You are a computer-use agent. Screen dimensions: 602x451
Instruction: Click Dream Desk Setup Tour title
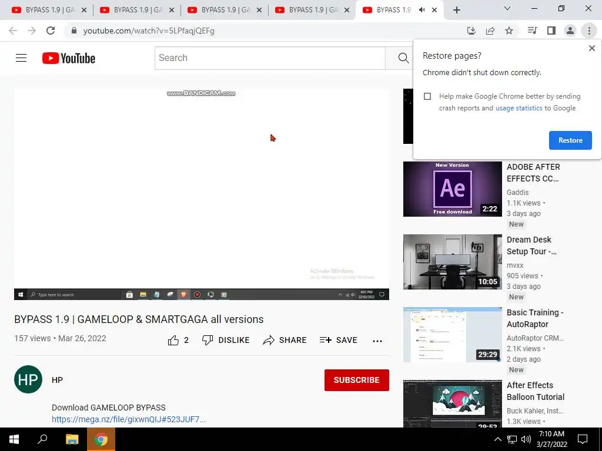pos(531,246)
